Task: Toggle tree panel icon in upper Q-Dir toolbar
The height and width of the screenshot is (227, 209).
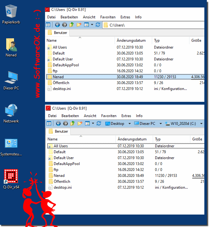Action: [48, 25]
